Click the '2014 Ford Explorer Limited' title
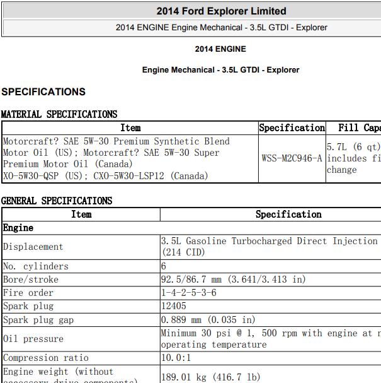 221,11
